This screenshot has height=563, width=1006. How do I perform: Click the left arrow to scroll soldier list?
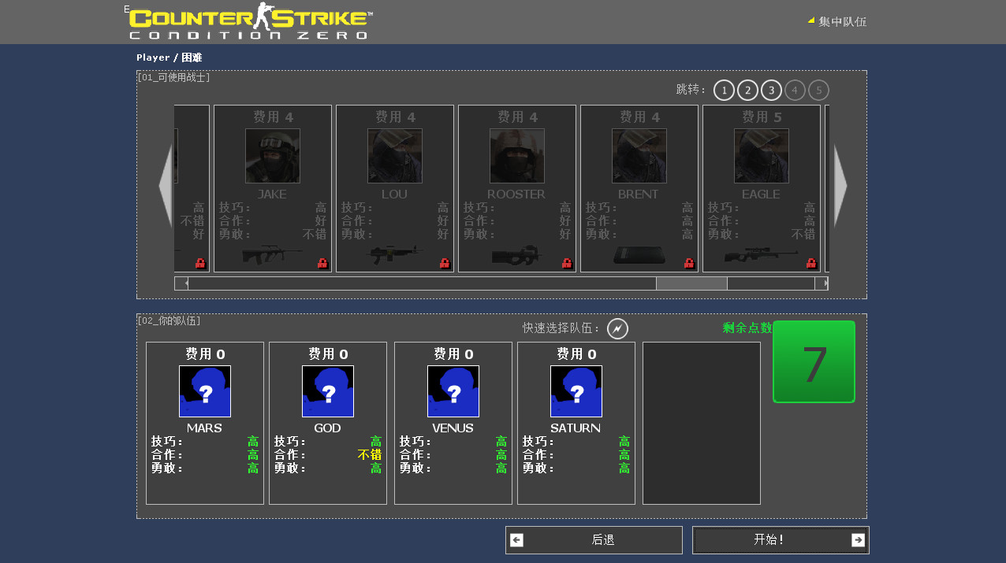pos(165,187)
